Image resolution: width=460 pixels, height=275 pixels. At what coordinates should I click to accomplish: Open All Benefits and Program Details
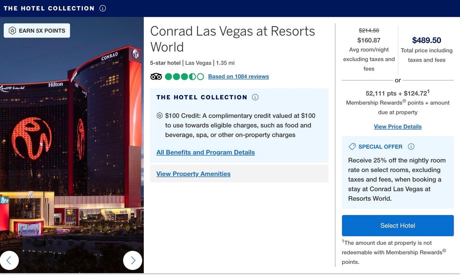[205, 152]
